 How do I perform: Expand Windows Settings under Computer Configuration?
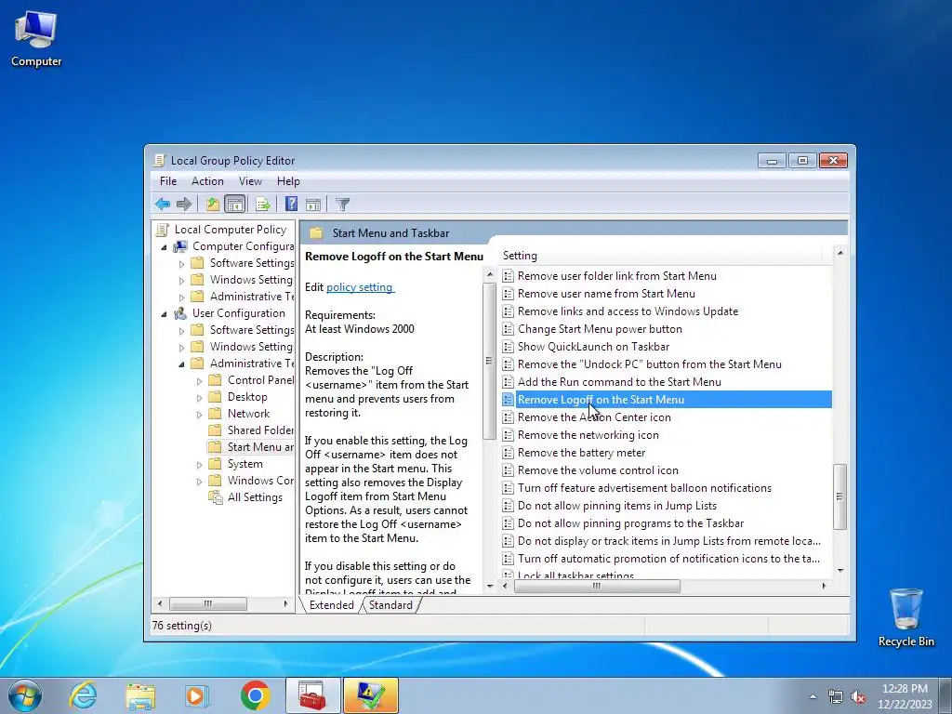pyautogui.click(x=181, y=280)
